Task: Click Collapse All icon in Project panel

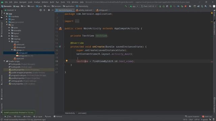Action: pos(44,10)
